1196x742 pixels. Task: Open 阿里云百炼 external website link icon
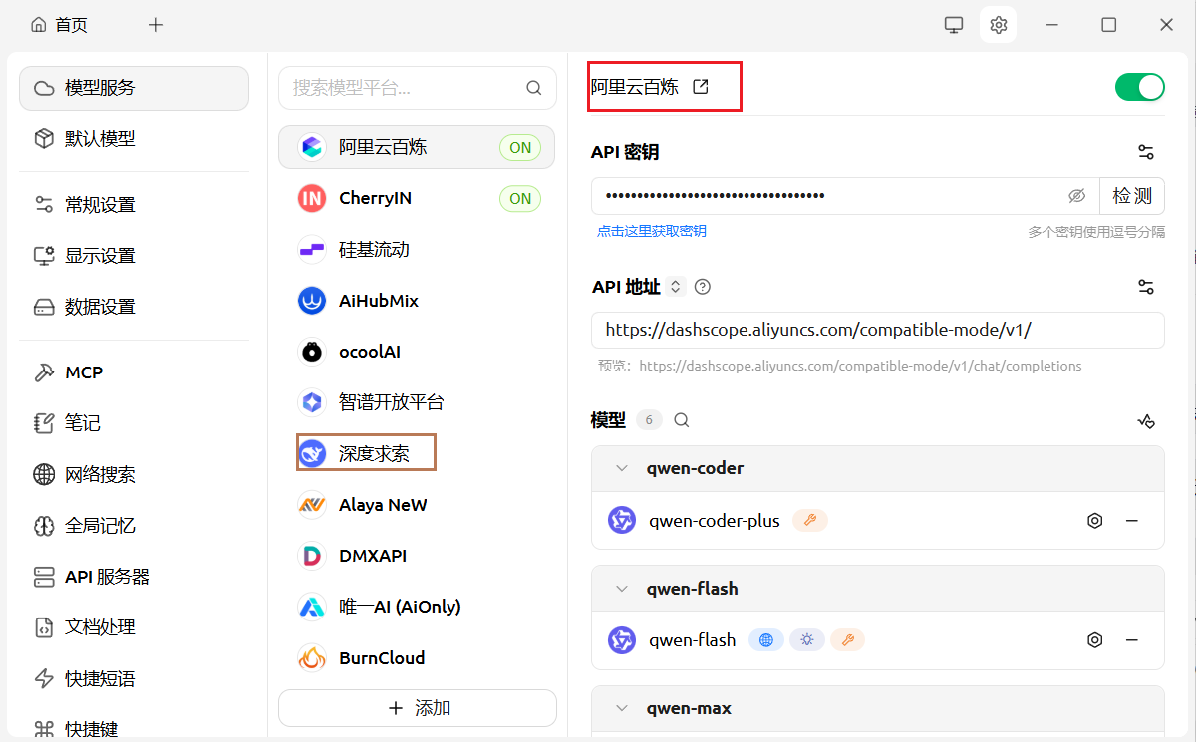[x=701, y=87]
